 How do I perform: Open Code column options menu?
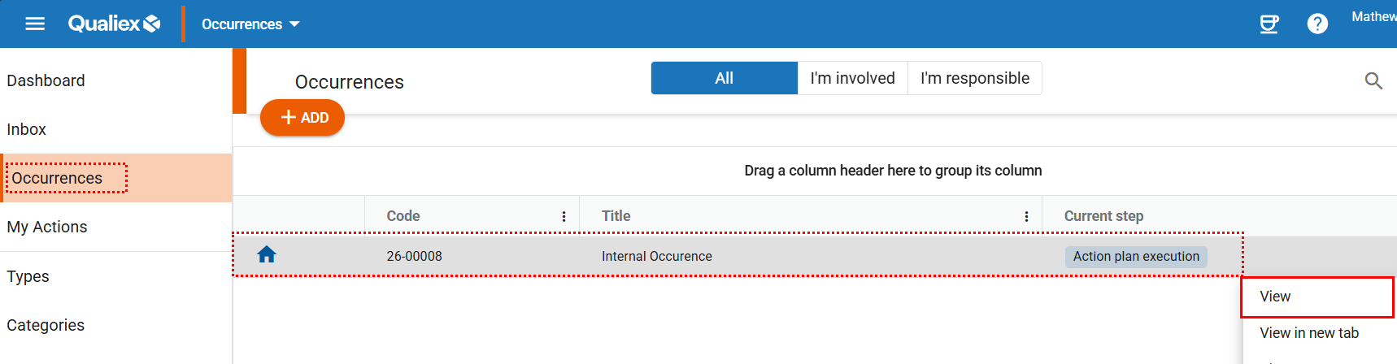coord(564,216)
